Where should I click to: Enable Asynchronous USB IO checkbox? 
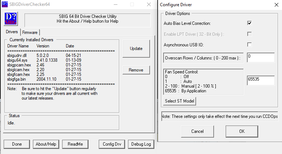(249, 45)
